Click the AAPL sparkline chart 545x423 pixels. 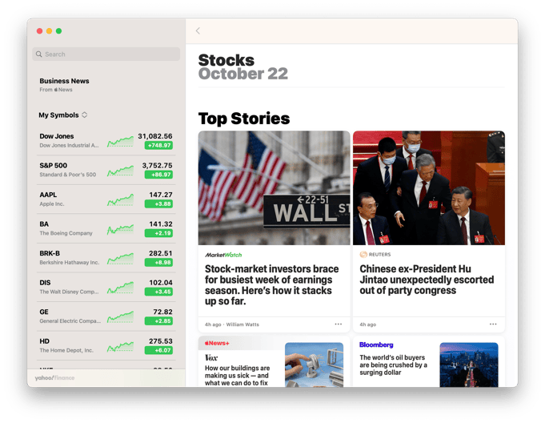pyautogui.click(x=120, y=199)
